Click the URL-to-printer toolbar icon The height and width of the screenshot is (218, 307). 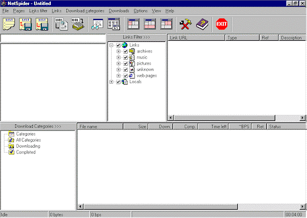coord(78,24)
